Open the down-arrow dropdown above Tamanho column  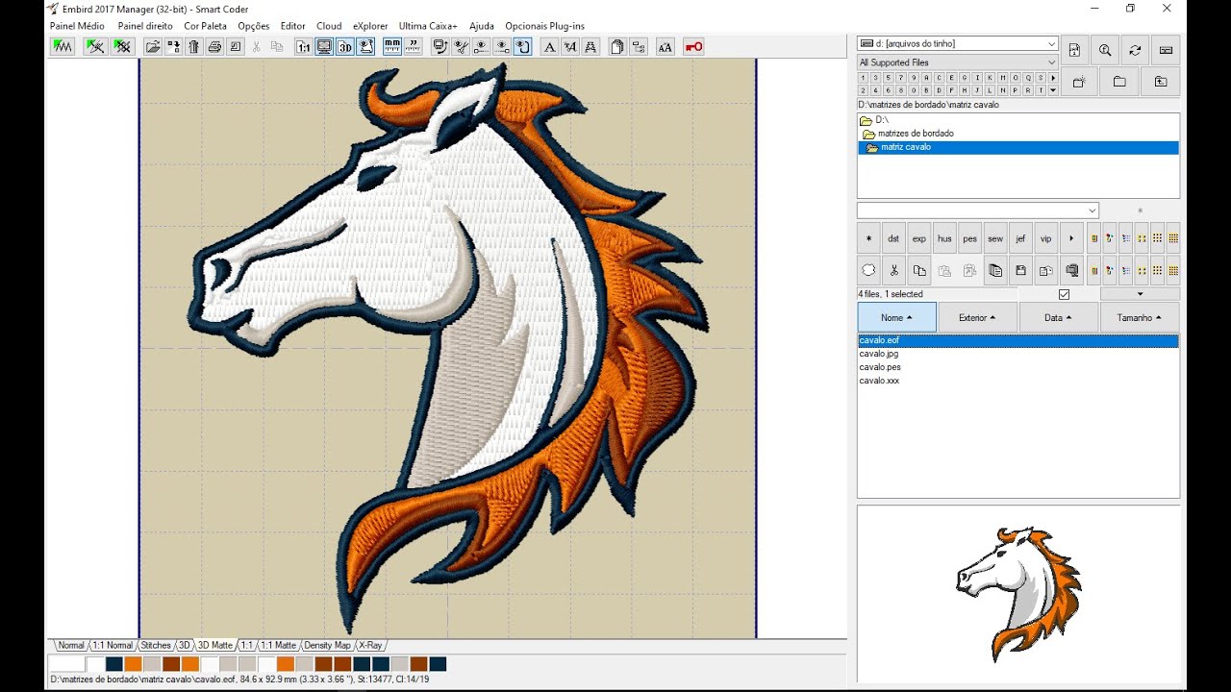point(1141,294)
